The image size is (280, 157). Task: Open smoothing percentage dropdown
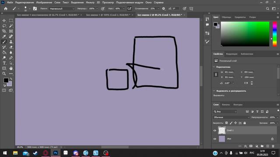click(x=158, y=9)
